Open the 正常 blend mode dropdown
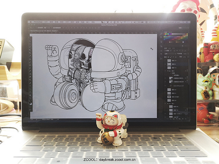This screenshot has height=164, width=219. coord(170,54)
